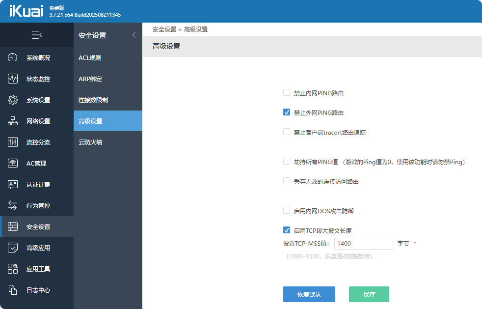Viewport: 482px width, 309px height.
Task: Disable the 禁止外网PING路由 option
Action: (286, 112)
